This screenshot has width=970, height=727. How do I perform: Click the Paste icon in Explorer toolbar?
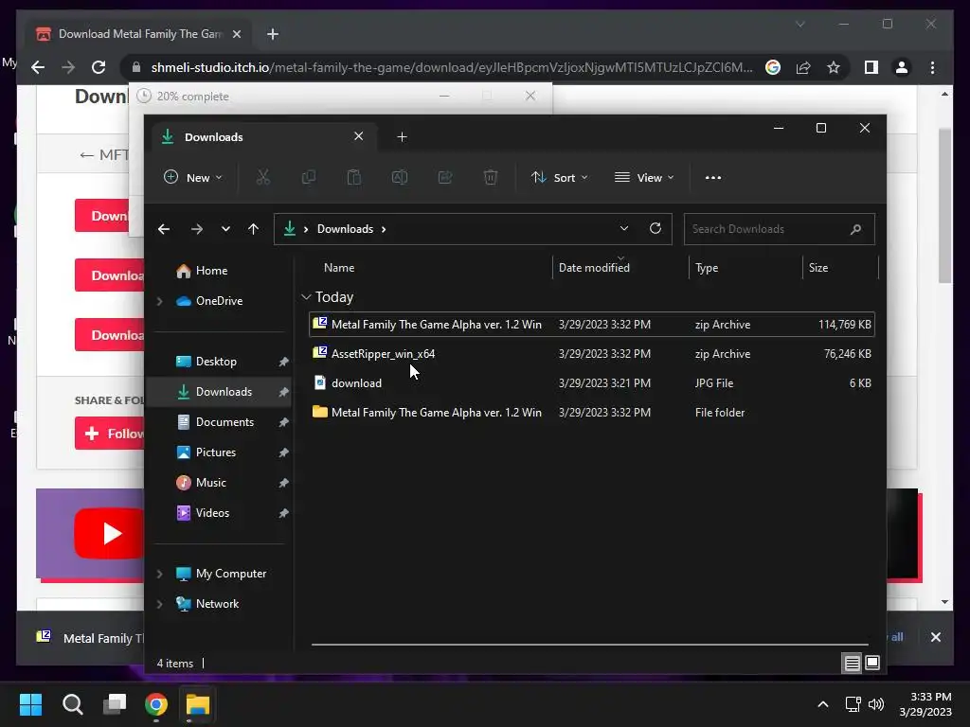coord(354,177)
